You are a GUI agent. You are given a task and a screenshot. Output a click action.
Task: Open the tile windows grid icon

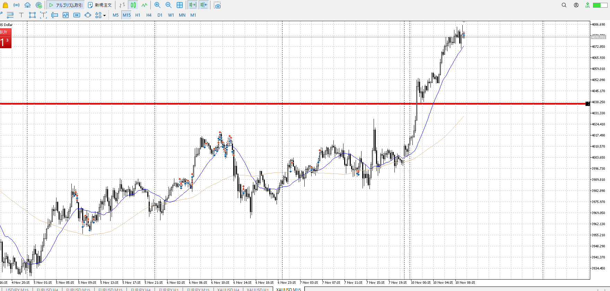(180, 5)
